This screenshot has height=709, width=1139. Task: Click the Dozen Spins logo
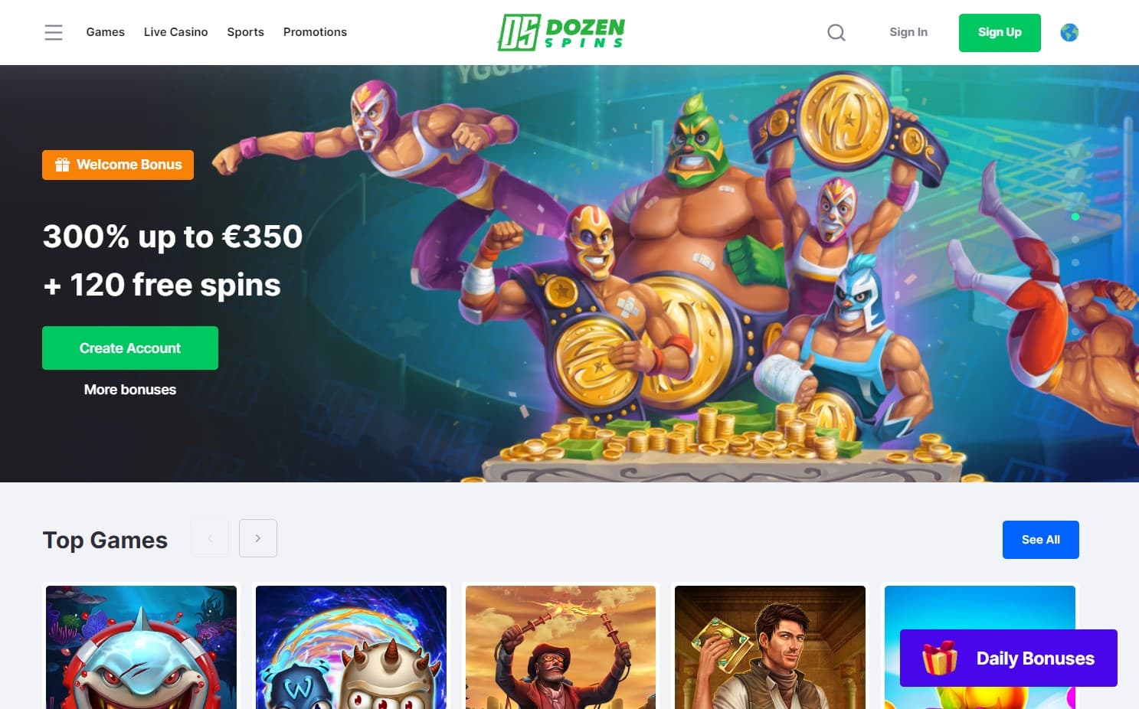tap(561, 32)
